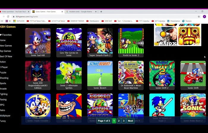The height and width of the screenshot is (133, 208).
Task: Select the Sonic Games - Free Games tab
Action: (46, 12)
